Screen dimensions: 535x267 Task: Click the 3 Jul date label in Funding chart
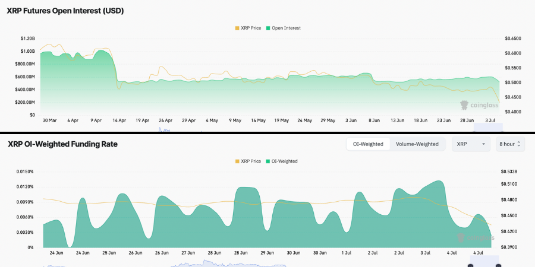tap(425, 253)
